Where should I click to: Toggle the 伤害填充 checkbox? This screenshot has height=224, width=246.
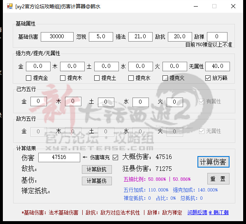[116, 157]
